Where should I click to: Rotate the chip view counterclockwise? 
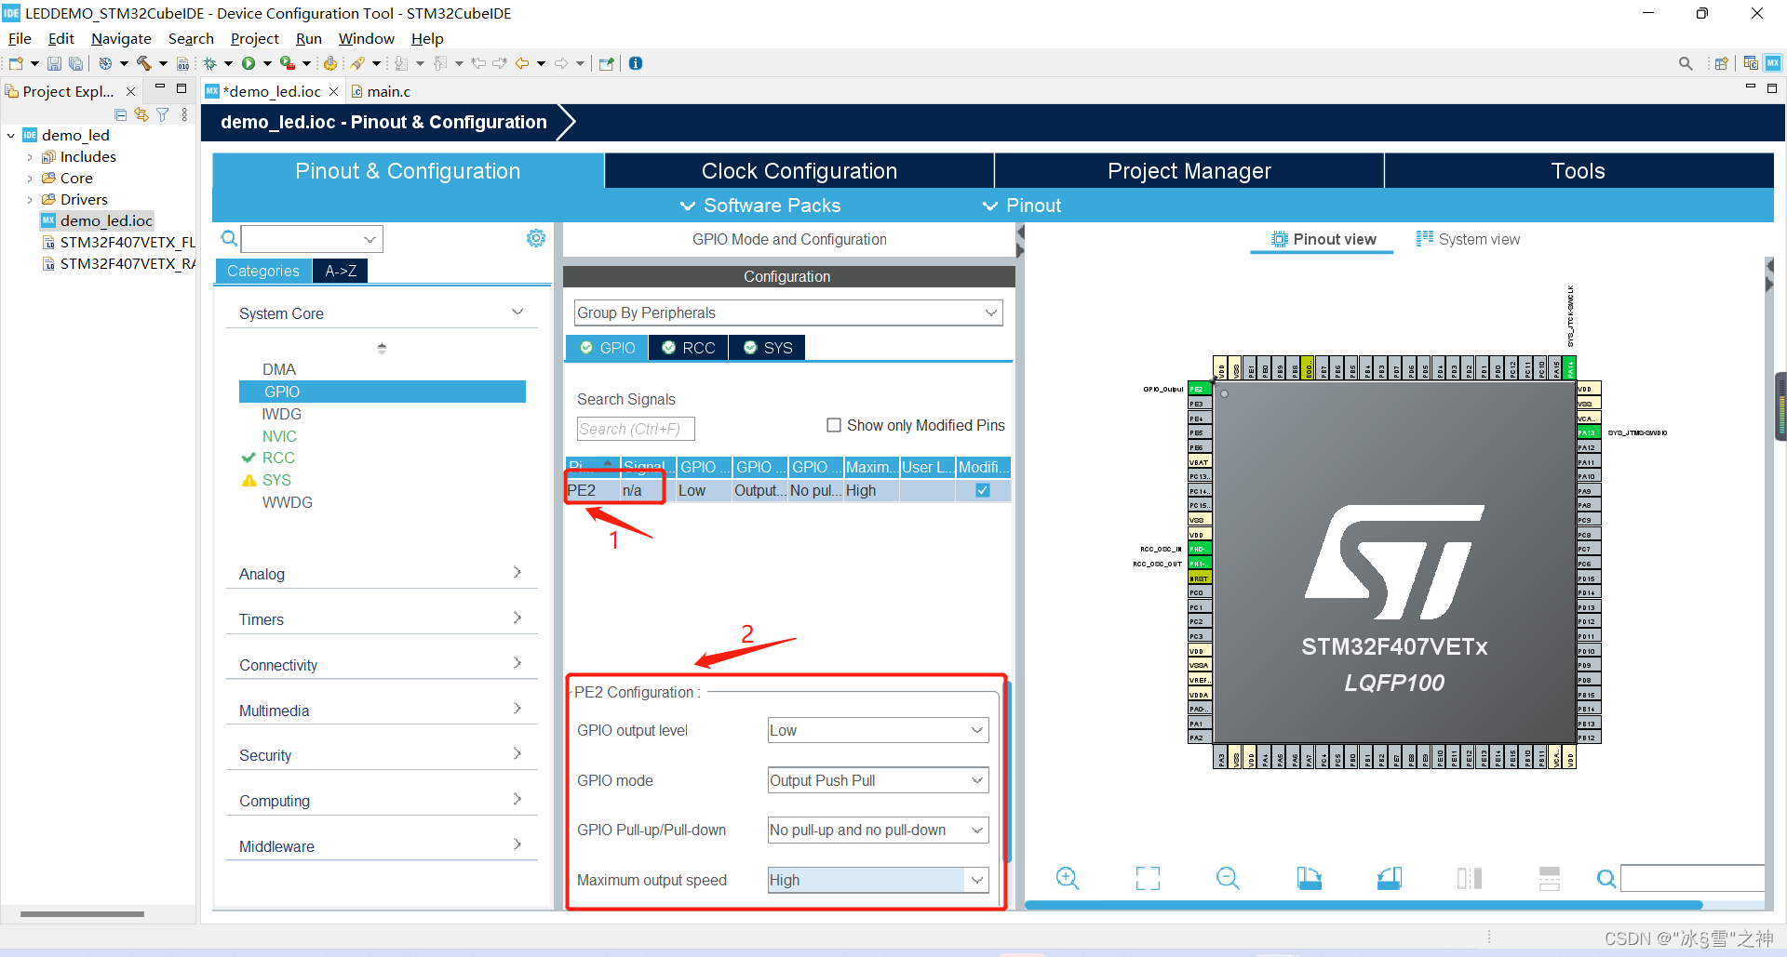pos(1389,878)
